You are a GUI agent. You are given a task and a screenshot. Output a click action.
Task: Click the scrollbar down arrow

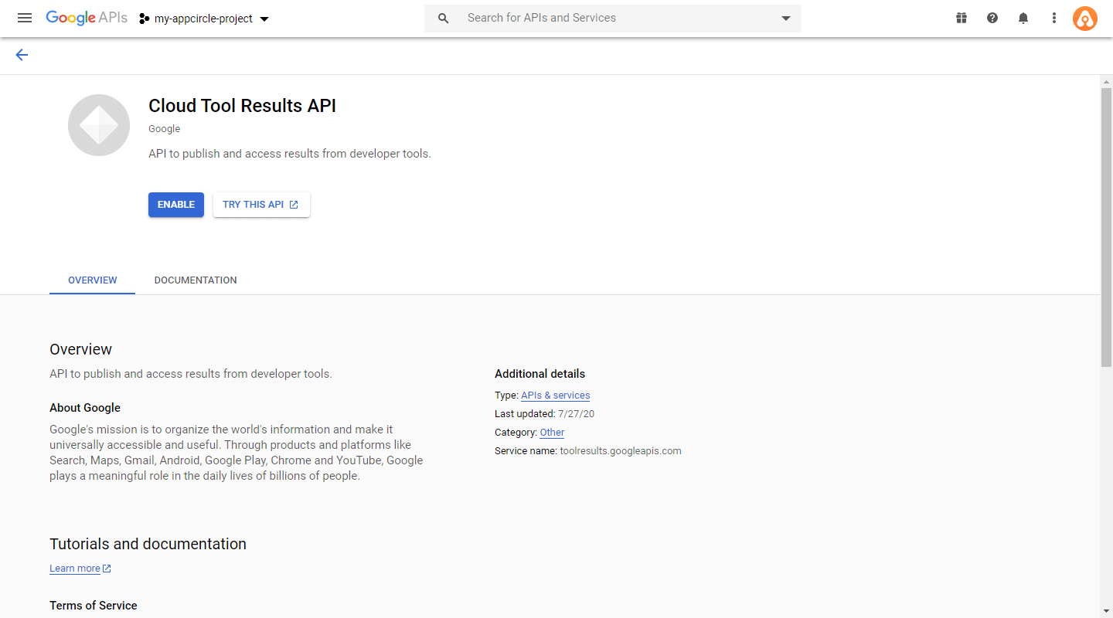click(x=1107, y=612)
